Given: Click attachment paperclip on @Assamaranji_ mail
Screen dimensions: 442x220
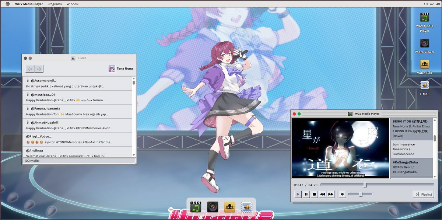Looking at the screenshot, I should click(x=28, y=81).
